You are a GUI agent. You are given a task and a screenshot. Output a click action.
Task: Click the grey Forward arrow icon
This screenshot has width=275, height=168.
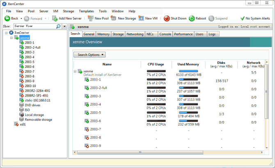(x=27, y=18)
